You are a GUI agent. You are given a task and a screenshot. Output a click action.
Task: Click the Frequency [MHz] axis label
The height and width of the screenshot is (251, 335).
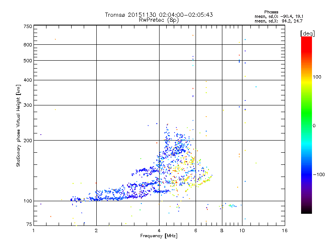click(x=159, y=236)
